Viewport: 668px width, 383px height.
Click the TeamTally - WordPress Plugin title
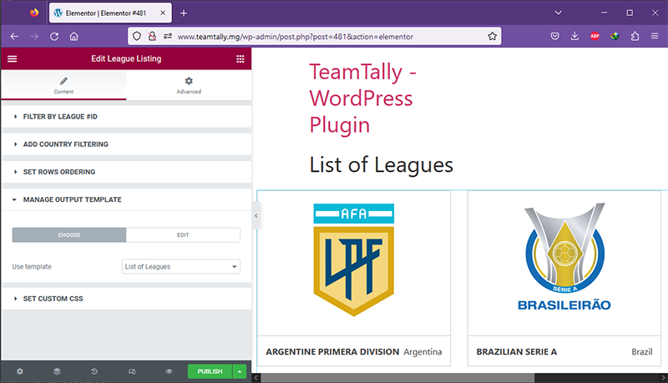(363, 98)
